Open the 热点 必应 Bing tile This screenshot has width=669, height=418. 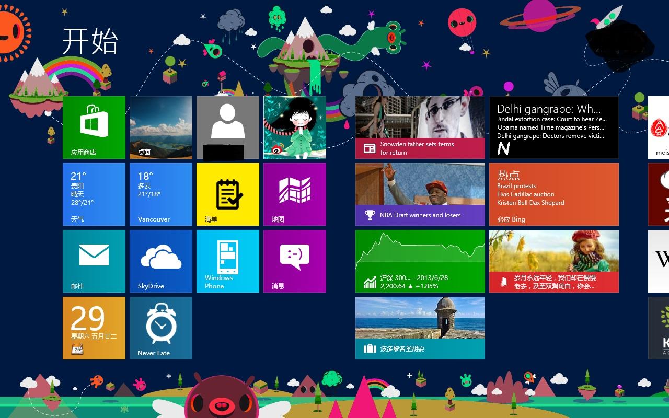(x=554, y=194)
